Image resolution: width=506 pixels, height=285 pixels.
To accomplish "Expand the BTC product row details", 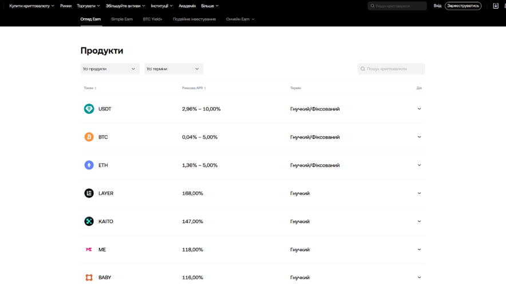I will 419,137.
